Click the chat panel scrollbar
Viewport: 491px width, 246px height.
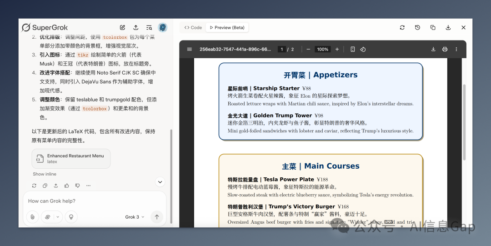coord(171,176)
